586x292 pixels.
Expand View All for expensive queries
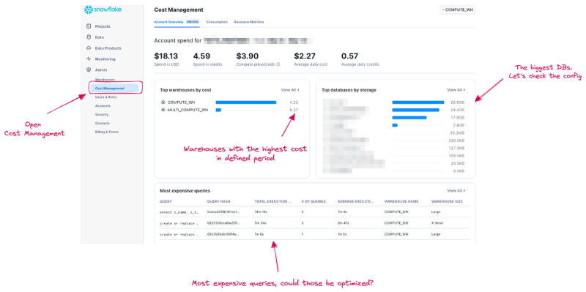456,190
